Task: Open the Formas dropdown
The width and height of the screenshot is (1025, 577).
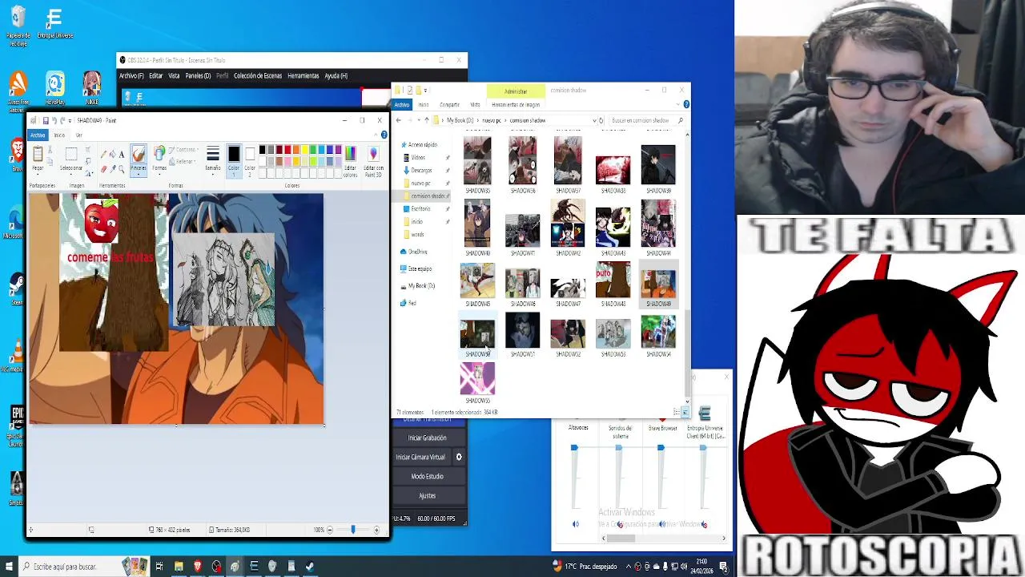Action: pyautogui.click(x=159, y=174)
